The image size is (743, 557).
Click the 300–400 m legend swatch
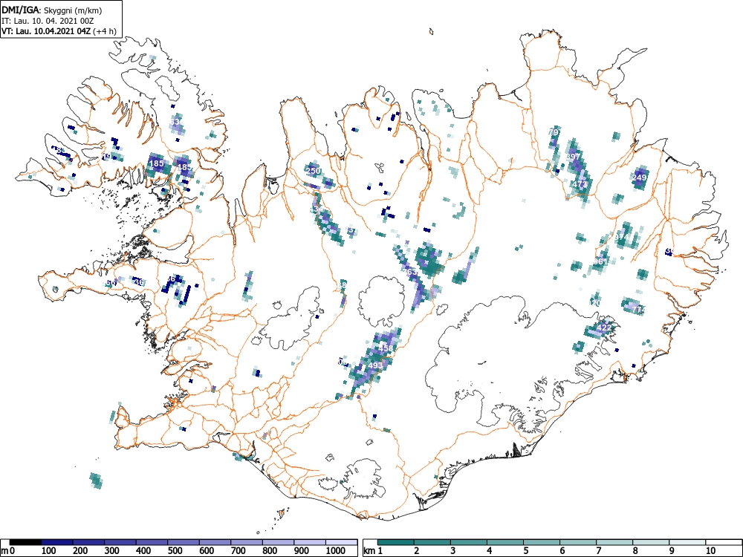(x=120, y=542)
